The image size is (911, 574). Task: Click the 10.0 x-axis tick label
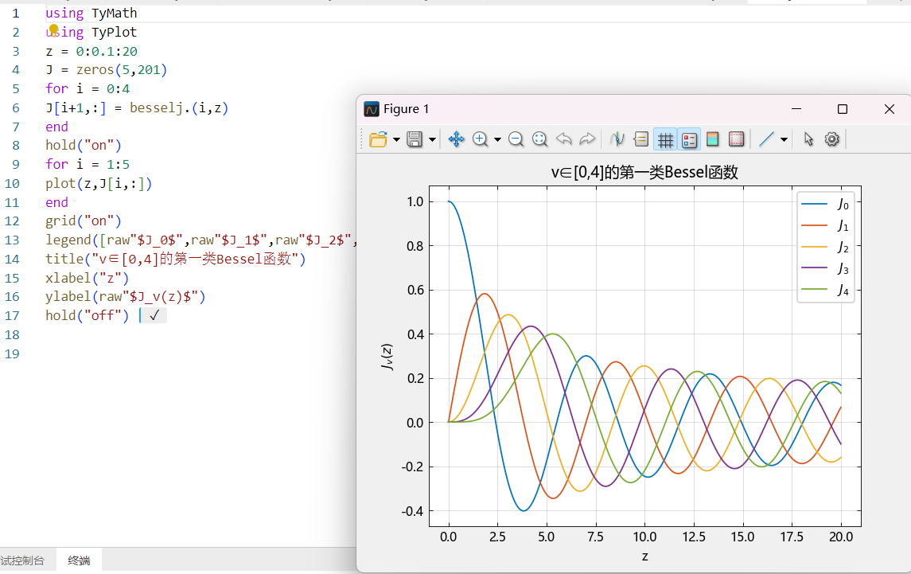pyautogui.click(x=645, y=537)
